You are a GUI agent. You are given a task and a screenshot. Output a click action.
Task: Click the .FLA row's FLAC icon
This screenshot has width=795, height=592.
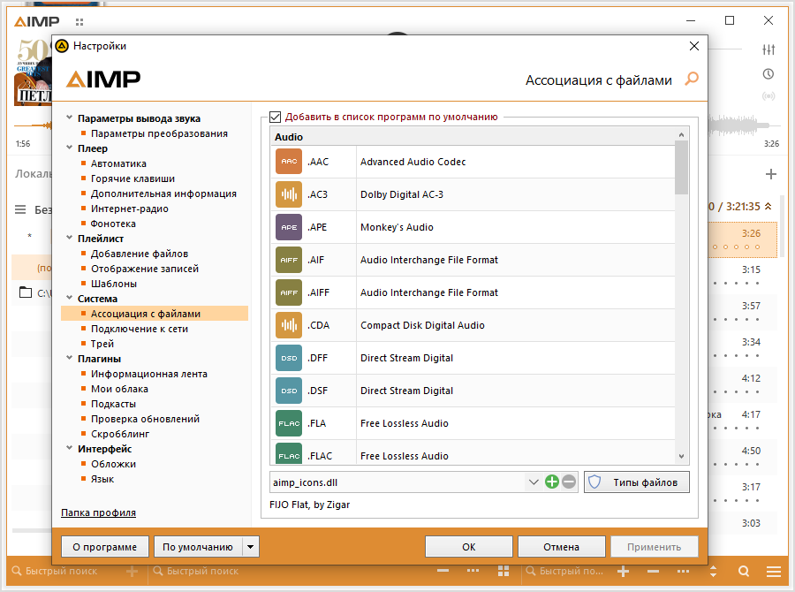(x=289, y=423)
